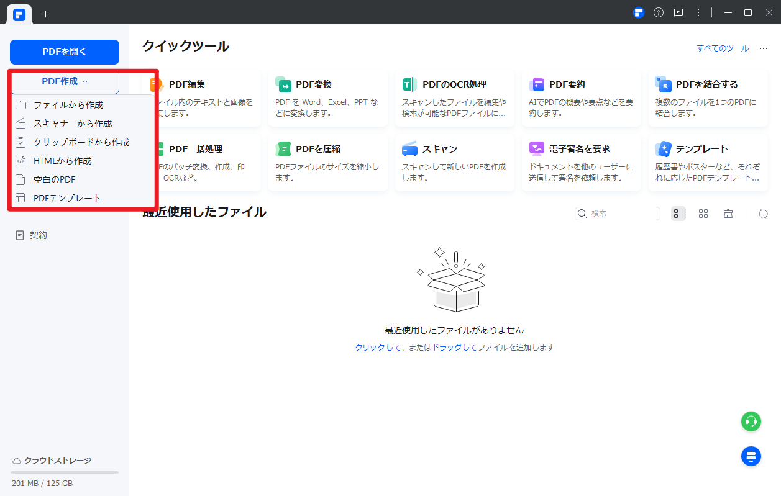
Task: Click the HTML code file icon
Action: click(21, 161)
